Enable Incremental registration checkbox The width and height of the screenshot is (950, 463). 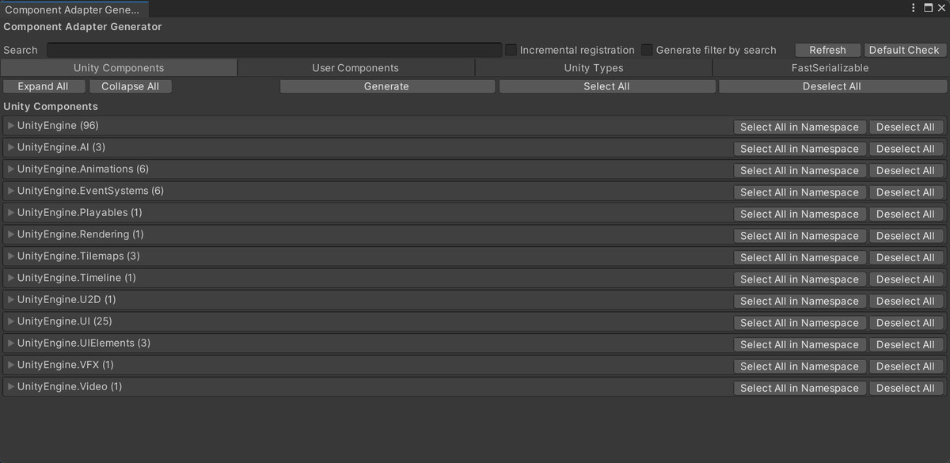click(511, 50)
